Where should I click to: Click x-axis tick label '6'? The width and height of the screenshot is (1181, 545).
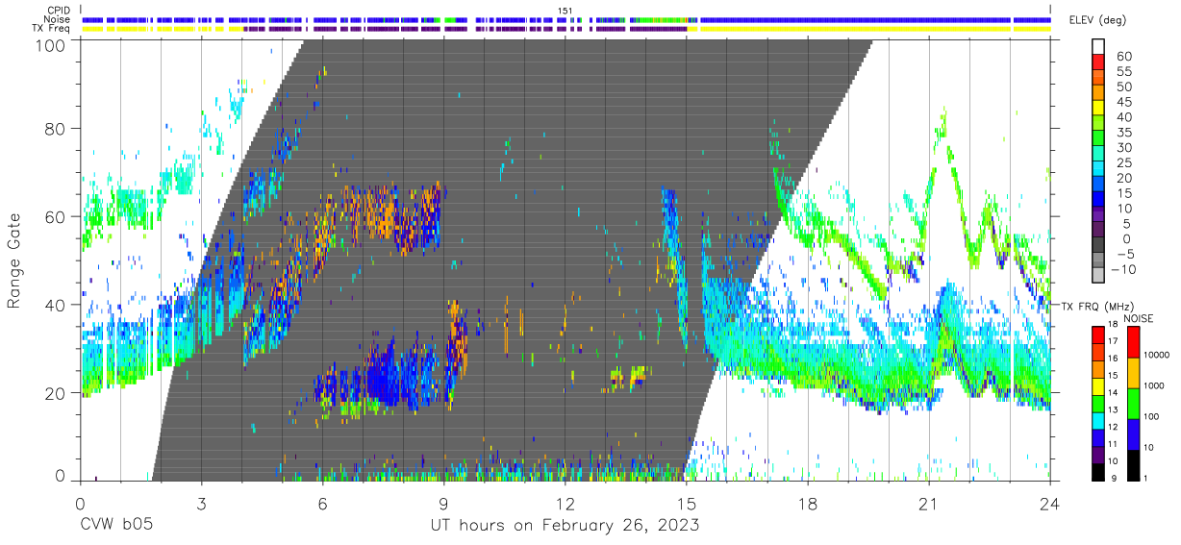pos(322,504)
